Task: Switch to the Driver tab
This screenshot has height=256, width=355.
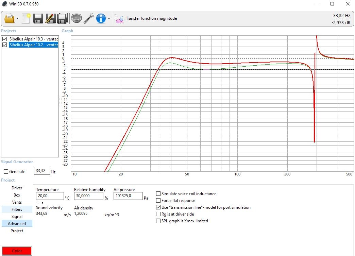Action: (17, 188)
